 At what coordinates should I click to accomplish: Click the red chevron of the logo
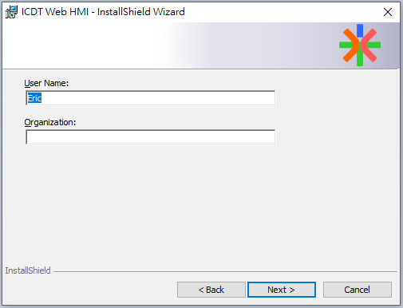369,45
